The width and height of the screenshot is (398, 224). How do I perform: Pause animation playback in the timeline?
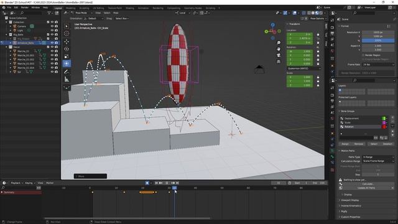(x=167, y=183)
